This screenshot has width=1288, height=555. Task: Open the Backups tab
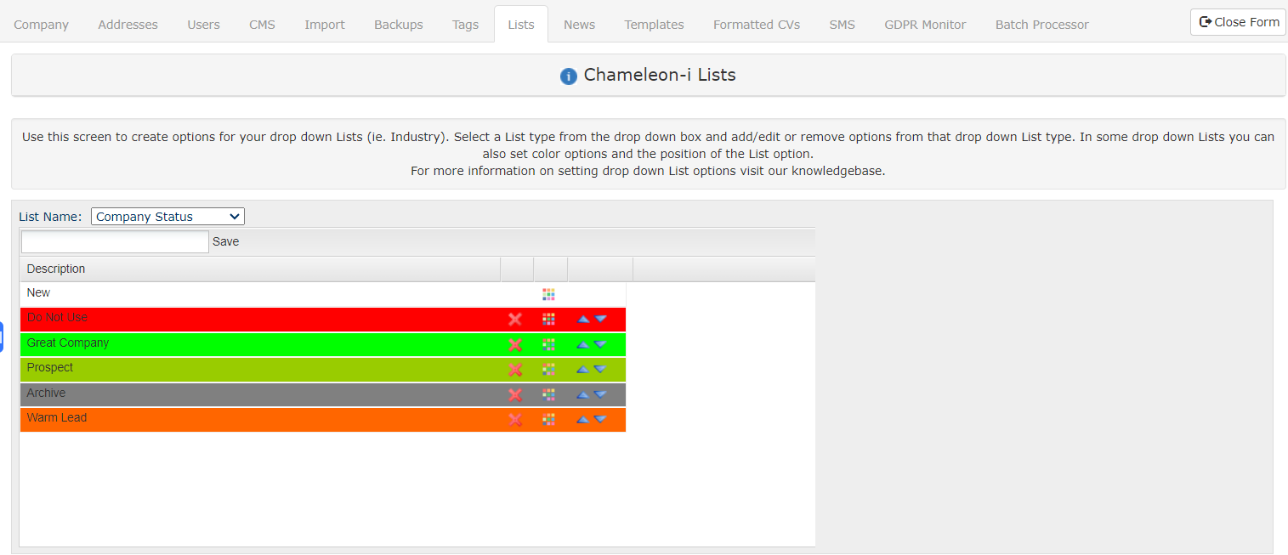(x=399, y=25)
